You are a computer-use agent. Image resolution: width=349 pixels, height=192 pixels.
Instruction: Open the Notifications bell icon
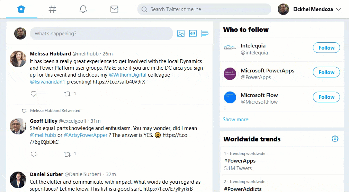pyautogui.click(x=83, y=9)
